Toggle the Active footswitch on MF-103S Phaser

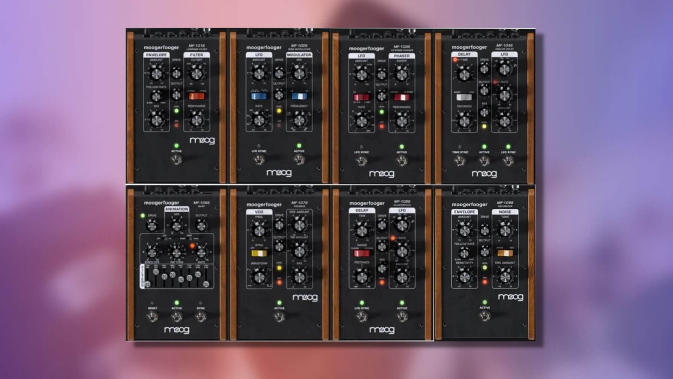[402, 161]
